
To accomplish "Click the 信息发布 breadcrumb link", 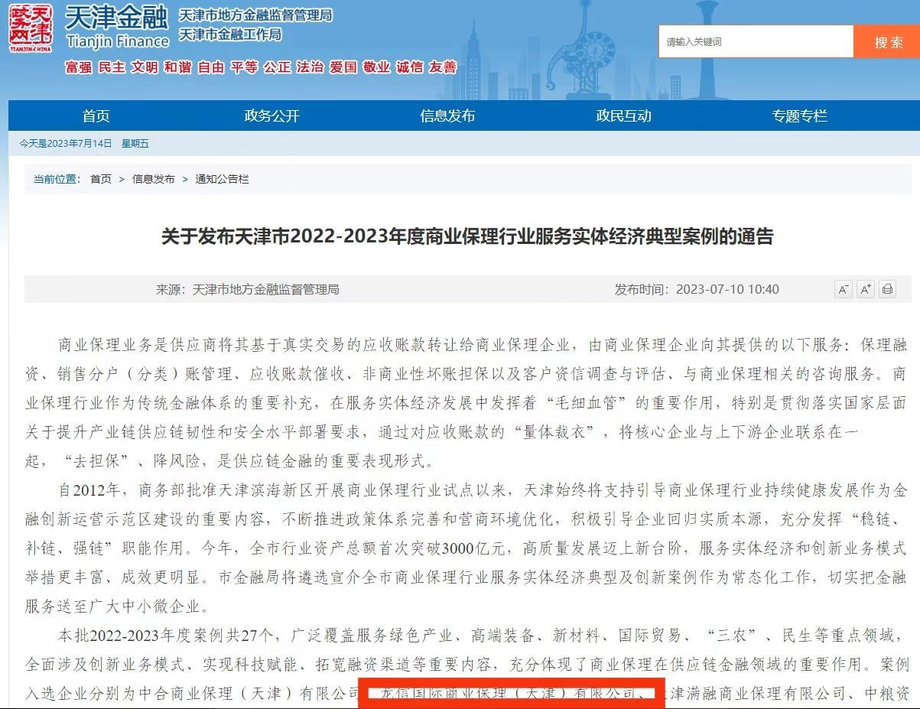I will pyautogui.click(x=153, y=179).
